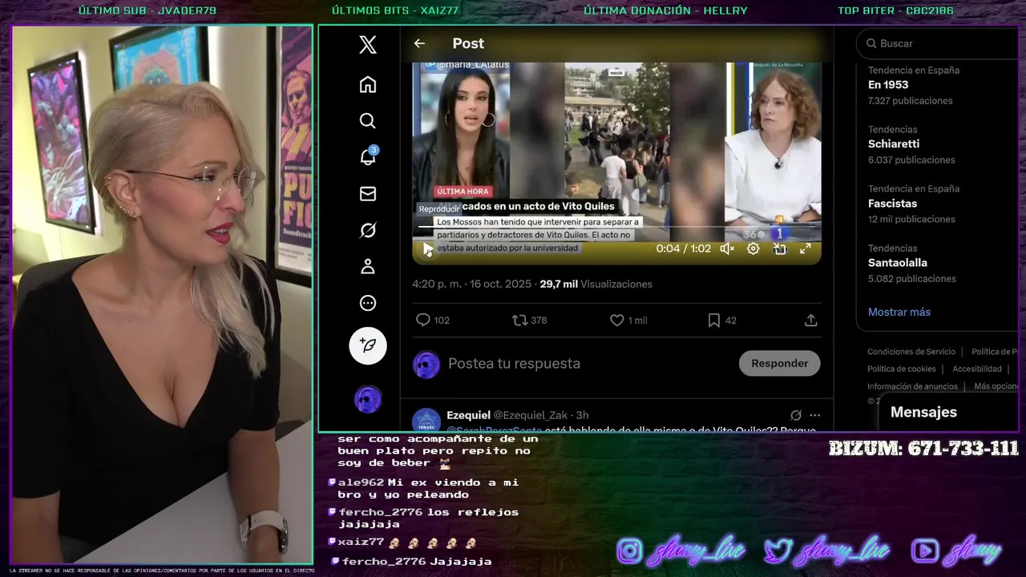1026x577 pixels.
Task: Click chat username ale962
Action: (361, 482)
